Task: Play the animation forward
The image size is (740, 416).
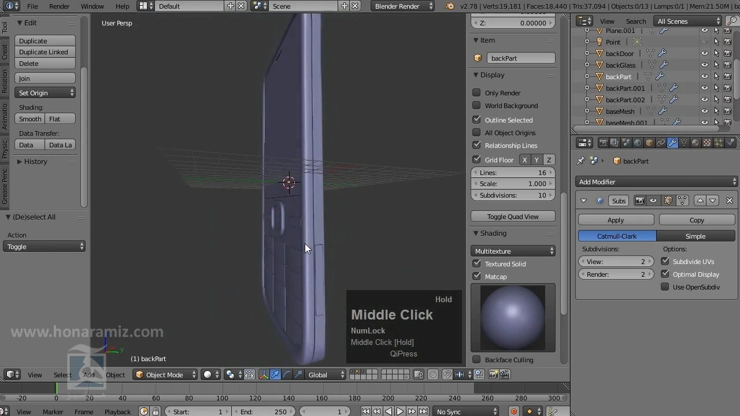Action: [x=399, y=411]
